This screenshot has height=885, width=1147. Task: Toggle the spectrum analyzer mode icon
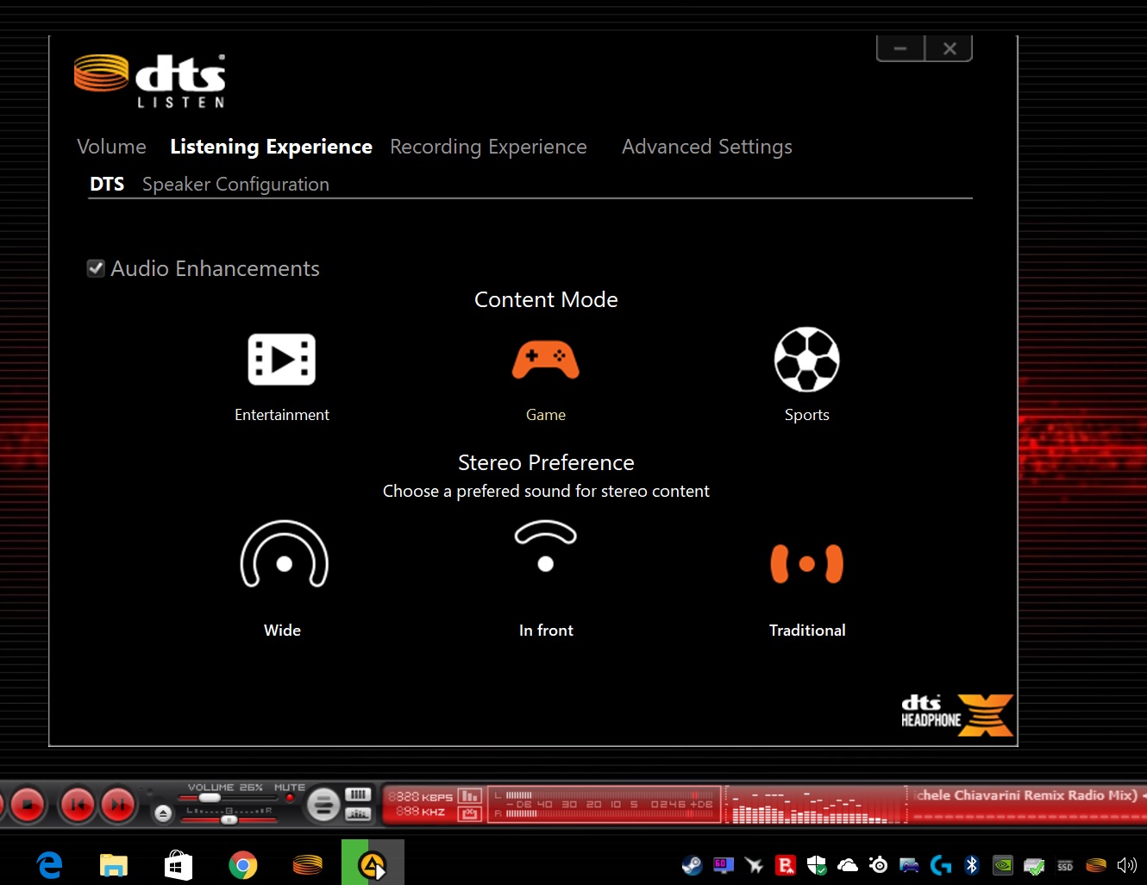pyautogui.click(x=469, y=795)
